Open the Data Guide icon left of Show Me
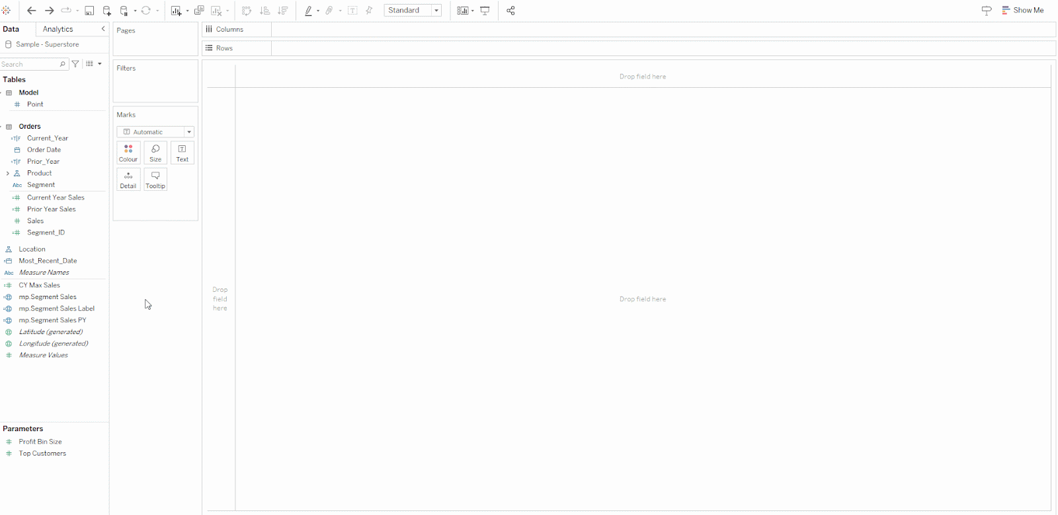Screen dimensions: 1058x515 pos(986,11)
